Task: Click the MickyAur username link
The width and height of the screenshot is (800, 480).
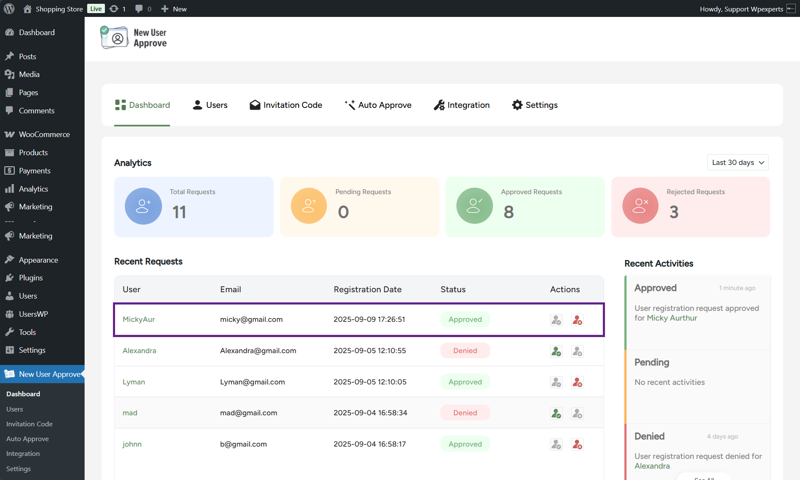Action: (x=138, y=319)
